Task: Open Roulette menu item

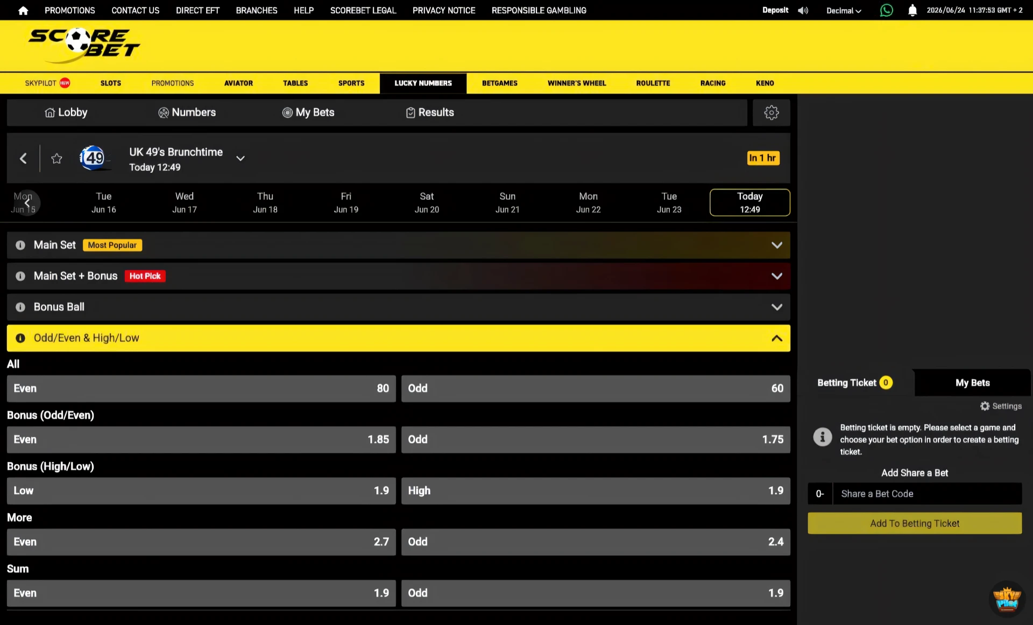Action: 653,83
